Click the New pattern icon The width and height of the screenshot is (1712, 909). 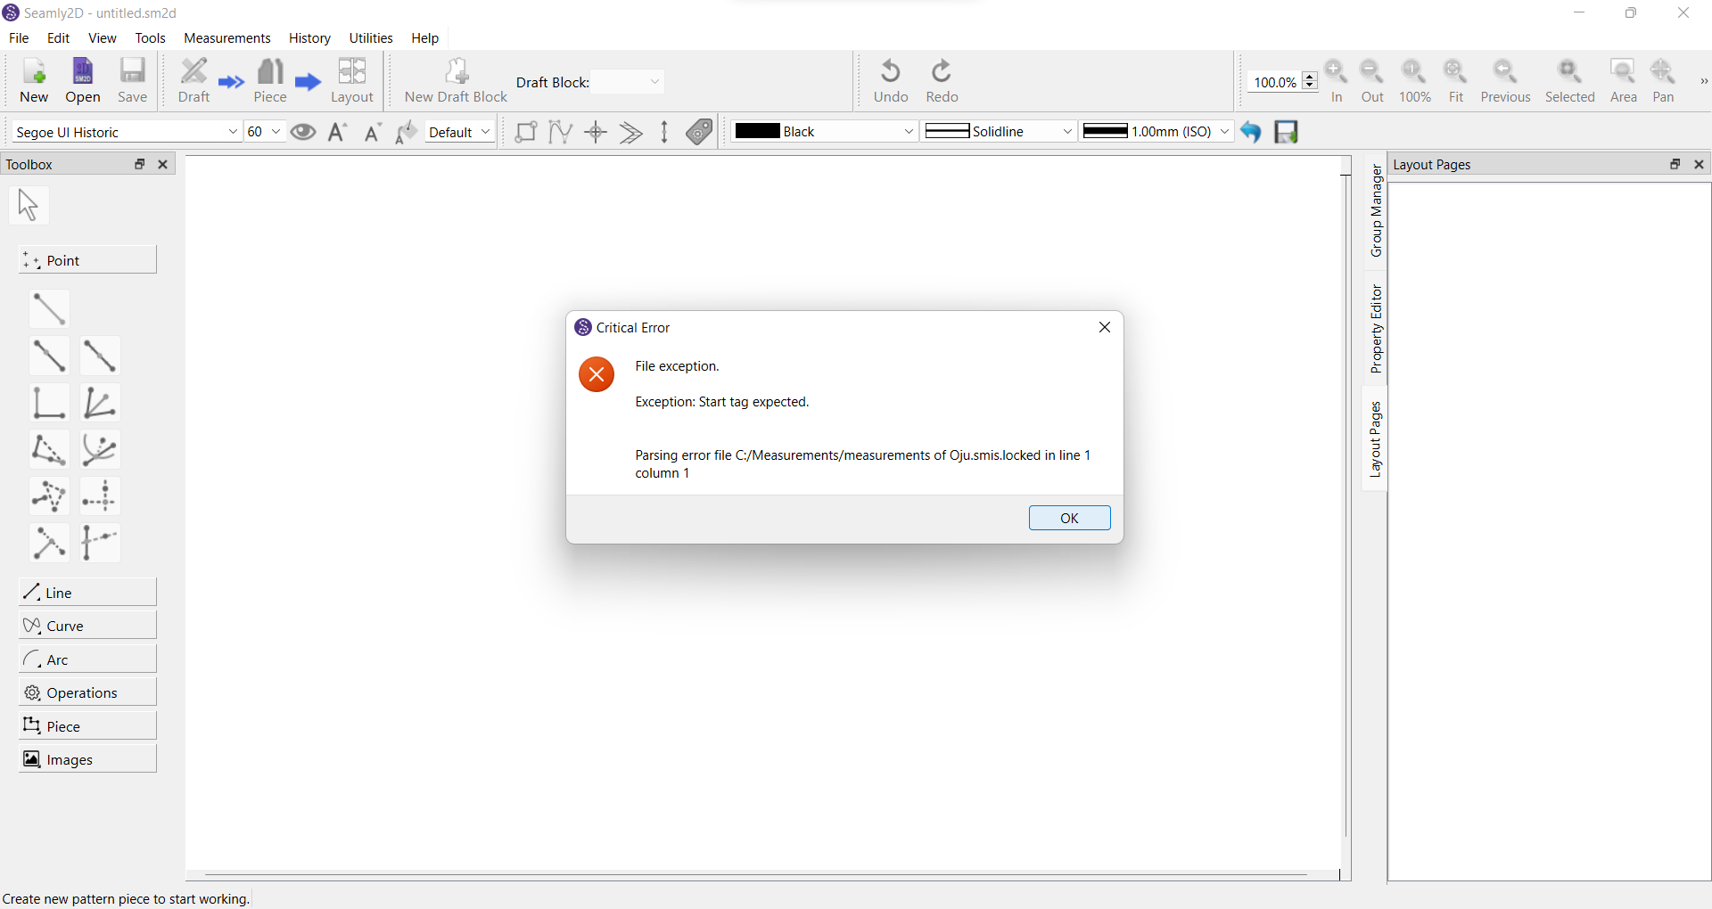click(x=34, y=80)
